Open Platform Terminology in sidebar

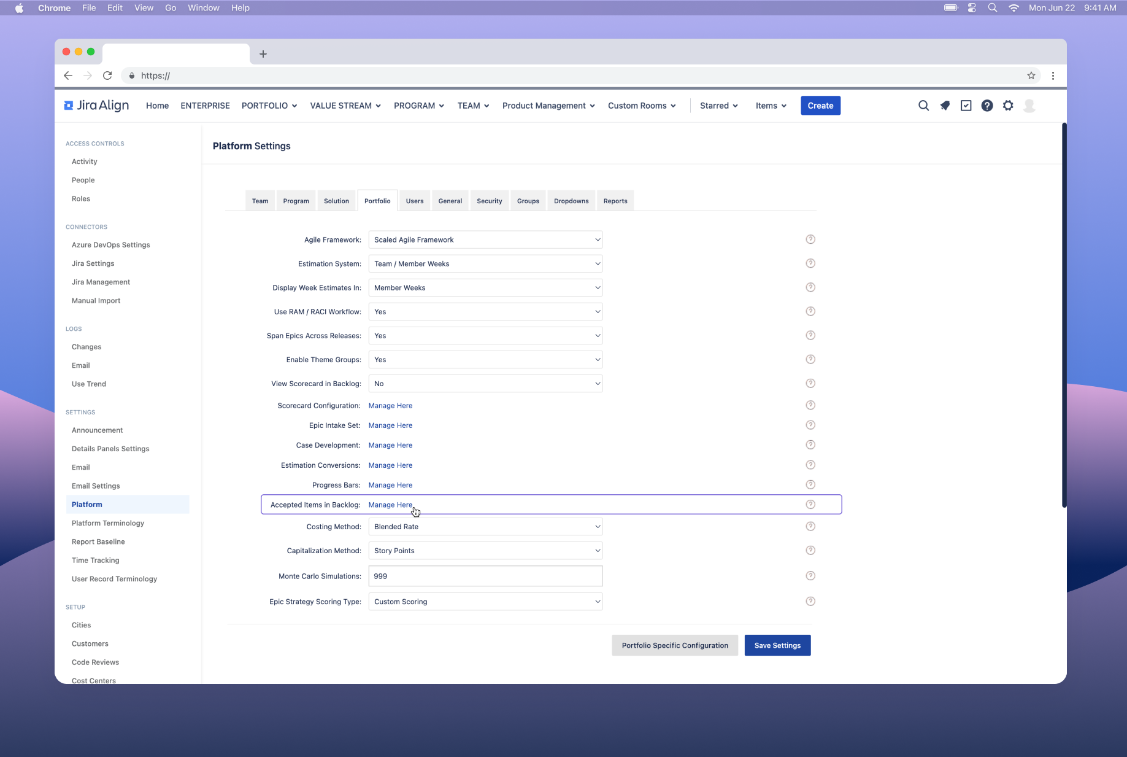pyautogui.click(x=108, y=523)
